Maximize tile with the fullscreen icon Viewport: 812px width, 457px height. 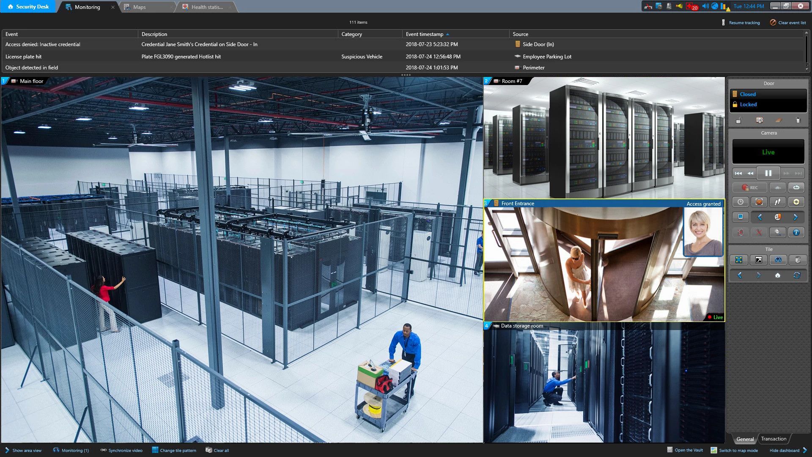(739, 260)
